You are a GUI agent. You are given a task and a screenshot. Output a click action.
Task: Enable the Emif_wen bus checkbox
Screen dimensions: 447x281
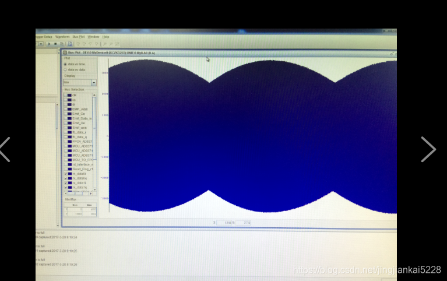[x=65, y=128]
